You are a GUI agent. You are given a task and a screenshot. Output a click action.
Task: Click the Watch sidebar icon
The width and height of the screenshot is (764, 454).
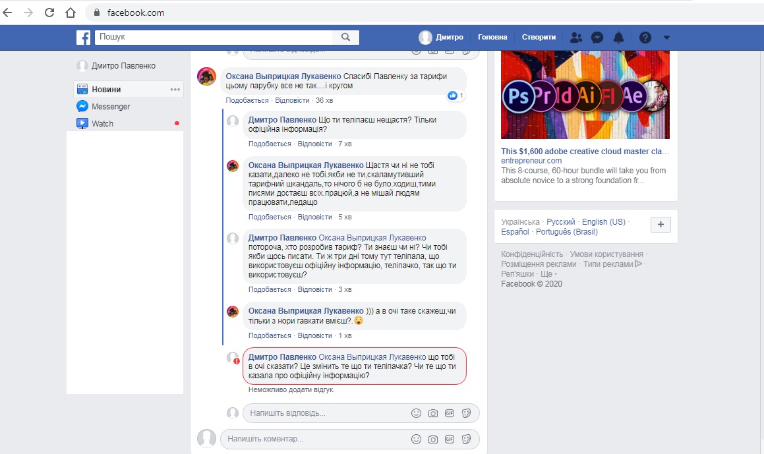pyautogui.click(x=82, y=123)
